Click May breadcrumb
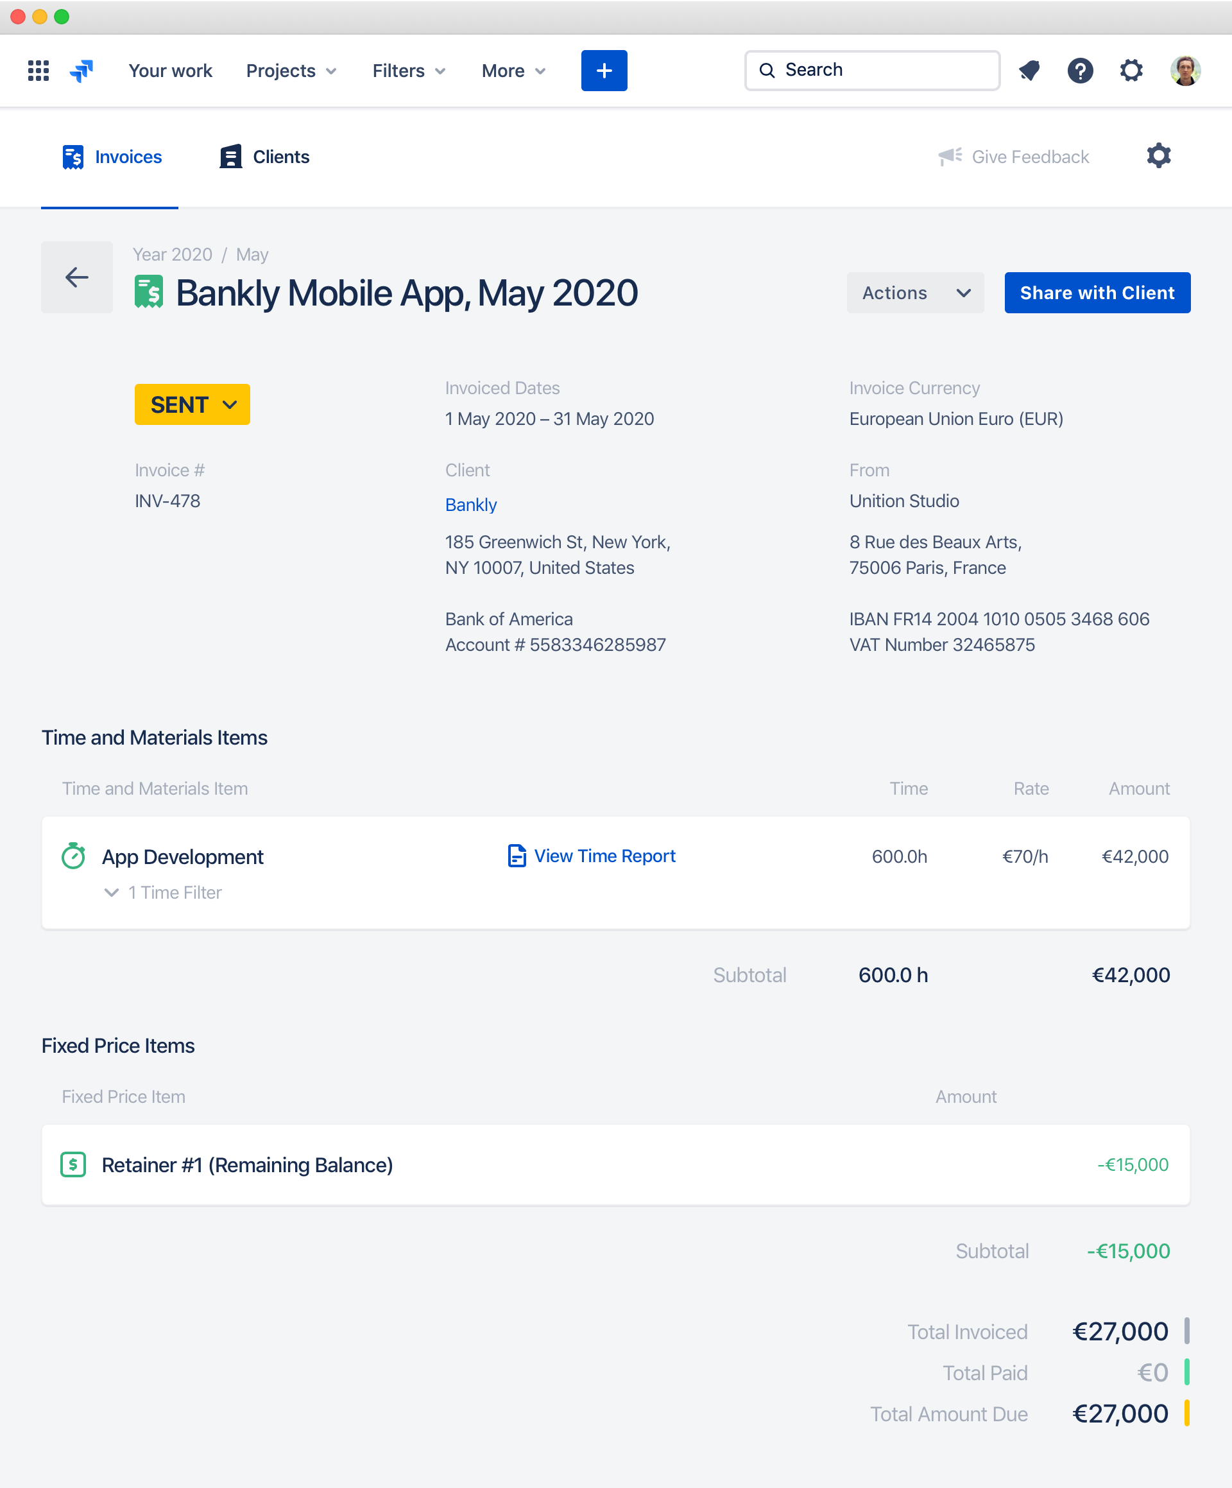The width and height of the screenshot is (1232, 1488). (x=252, y=254)
